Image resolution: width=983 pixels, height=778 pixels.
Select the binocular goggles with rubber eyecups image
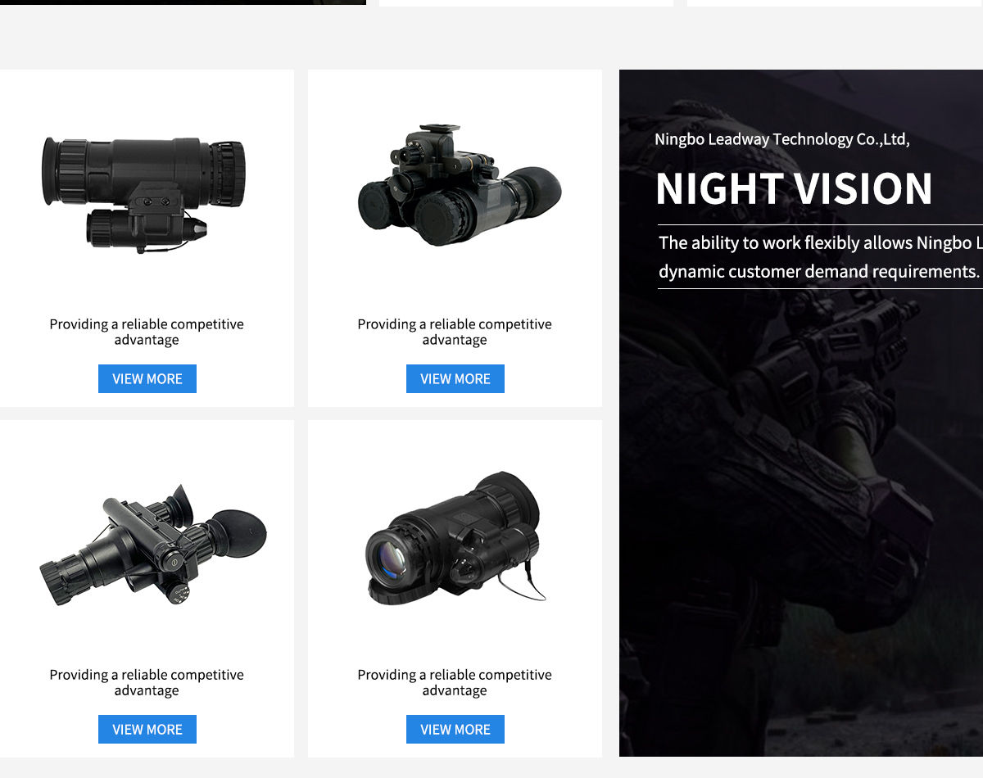(153, 544)
